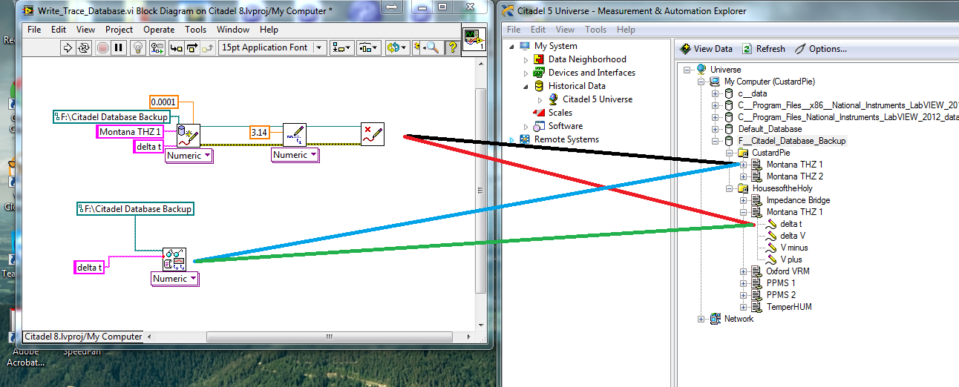Viewport: 959px width, 387px height.
Task: Open the Window menu in LabVIEW
Action: pyautogui.click(x=233, y=30)
